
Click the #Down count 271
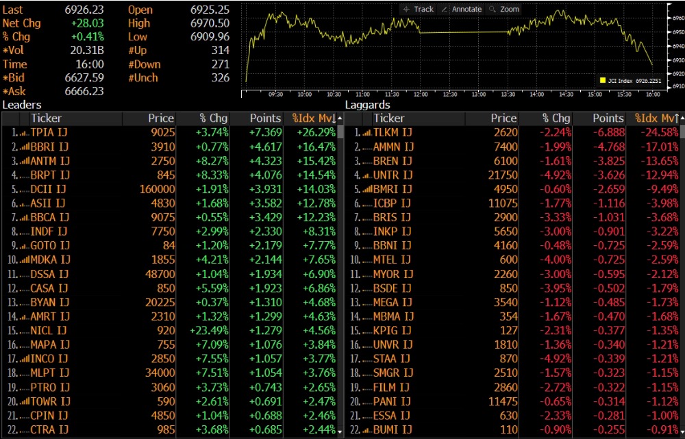click(221, 64)
